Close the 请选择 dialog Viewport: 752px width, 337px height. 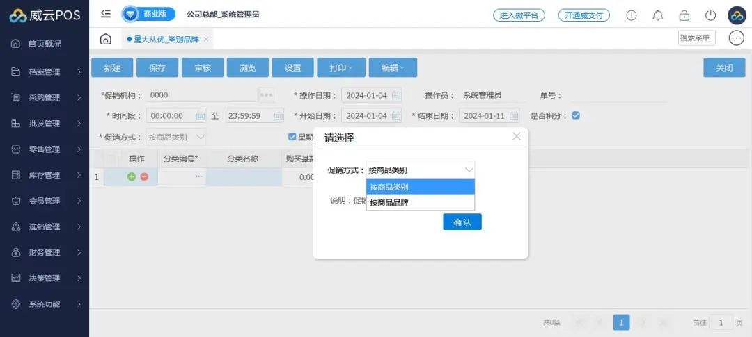tap(516, 136)
